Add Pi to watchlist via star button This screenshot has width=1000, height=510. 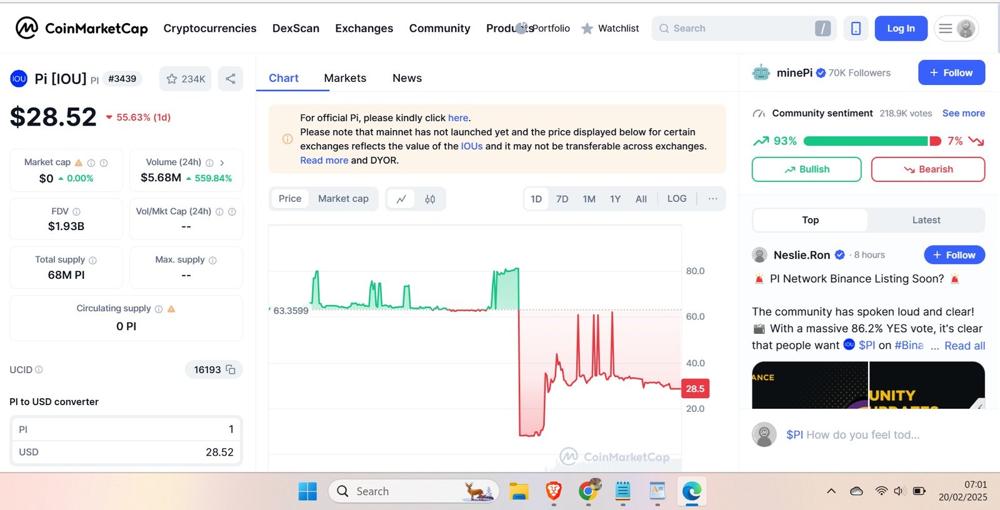pos(186,79)
